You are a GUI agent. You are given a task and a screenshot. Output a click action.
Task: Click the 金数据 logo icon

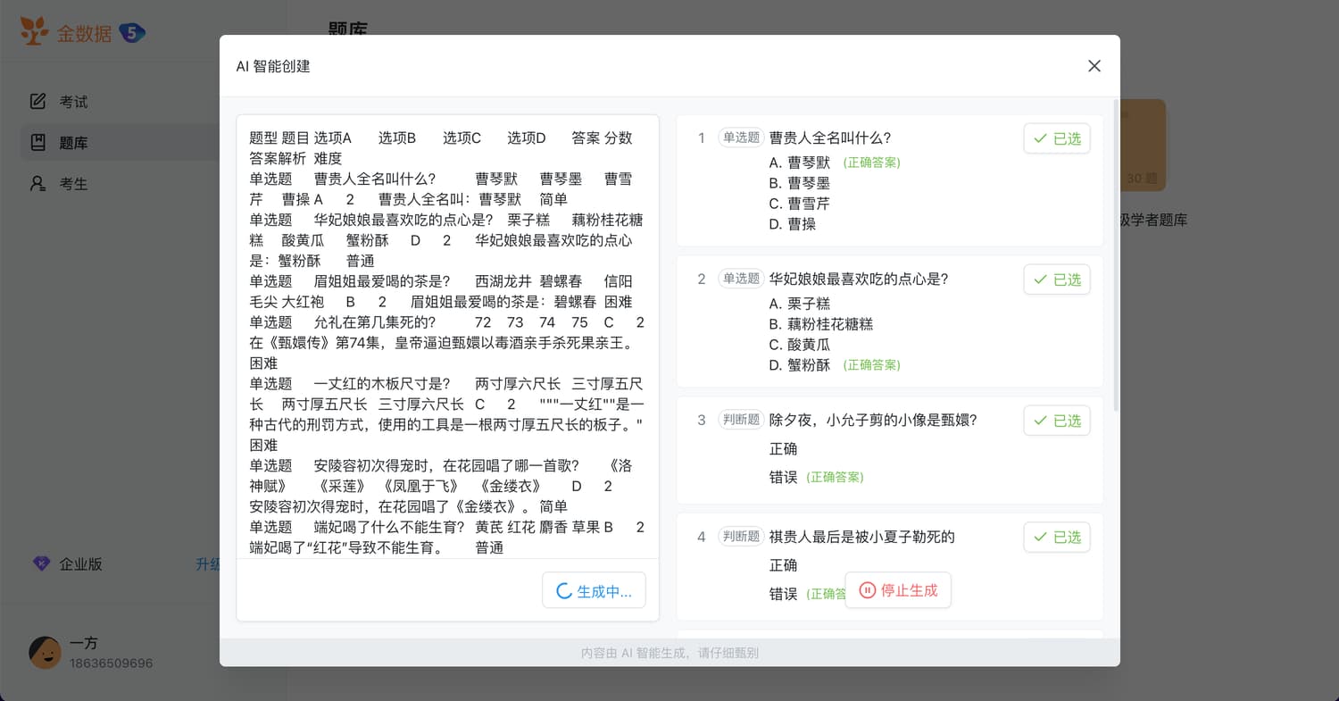tap(35, 32)
